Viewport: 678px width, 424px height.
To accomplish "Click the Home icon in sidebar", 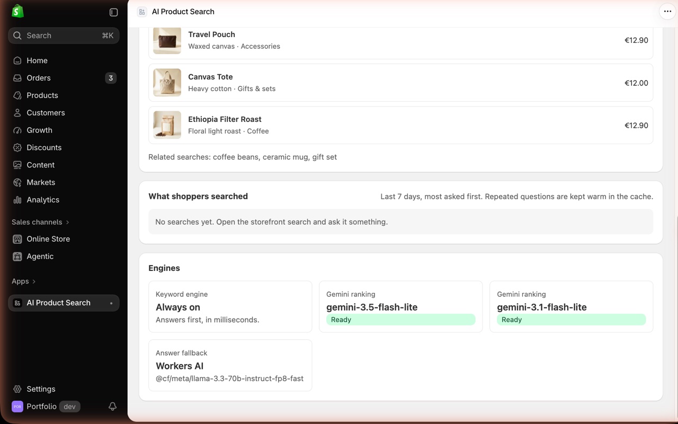I will 17,60.
